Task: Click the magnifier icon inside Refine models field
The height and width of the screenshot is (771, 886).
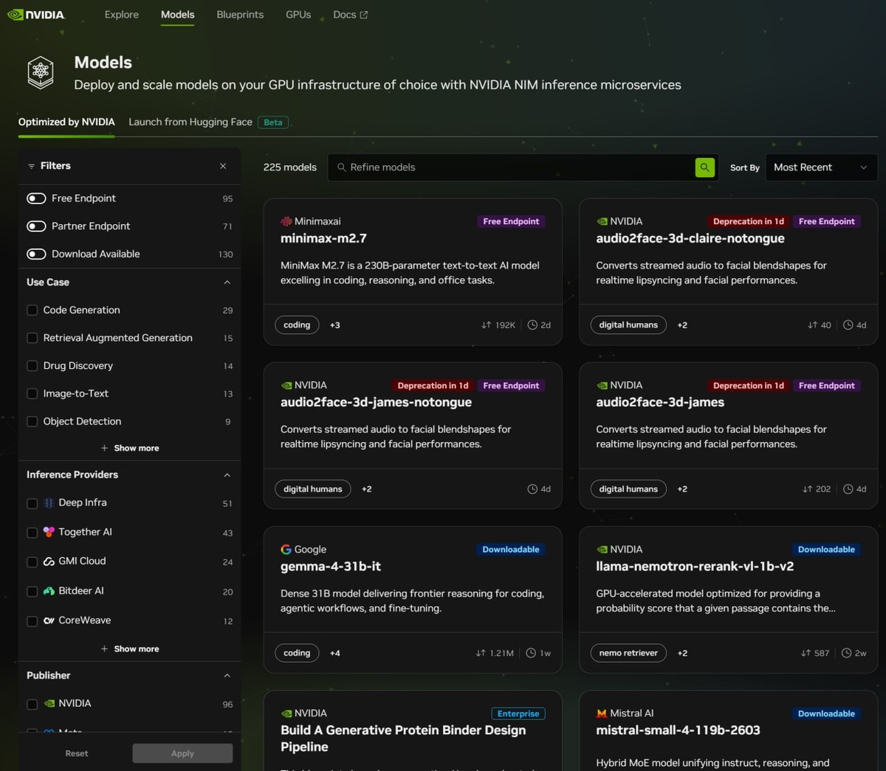Action: tap(341, 167)
